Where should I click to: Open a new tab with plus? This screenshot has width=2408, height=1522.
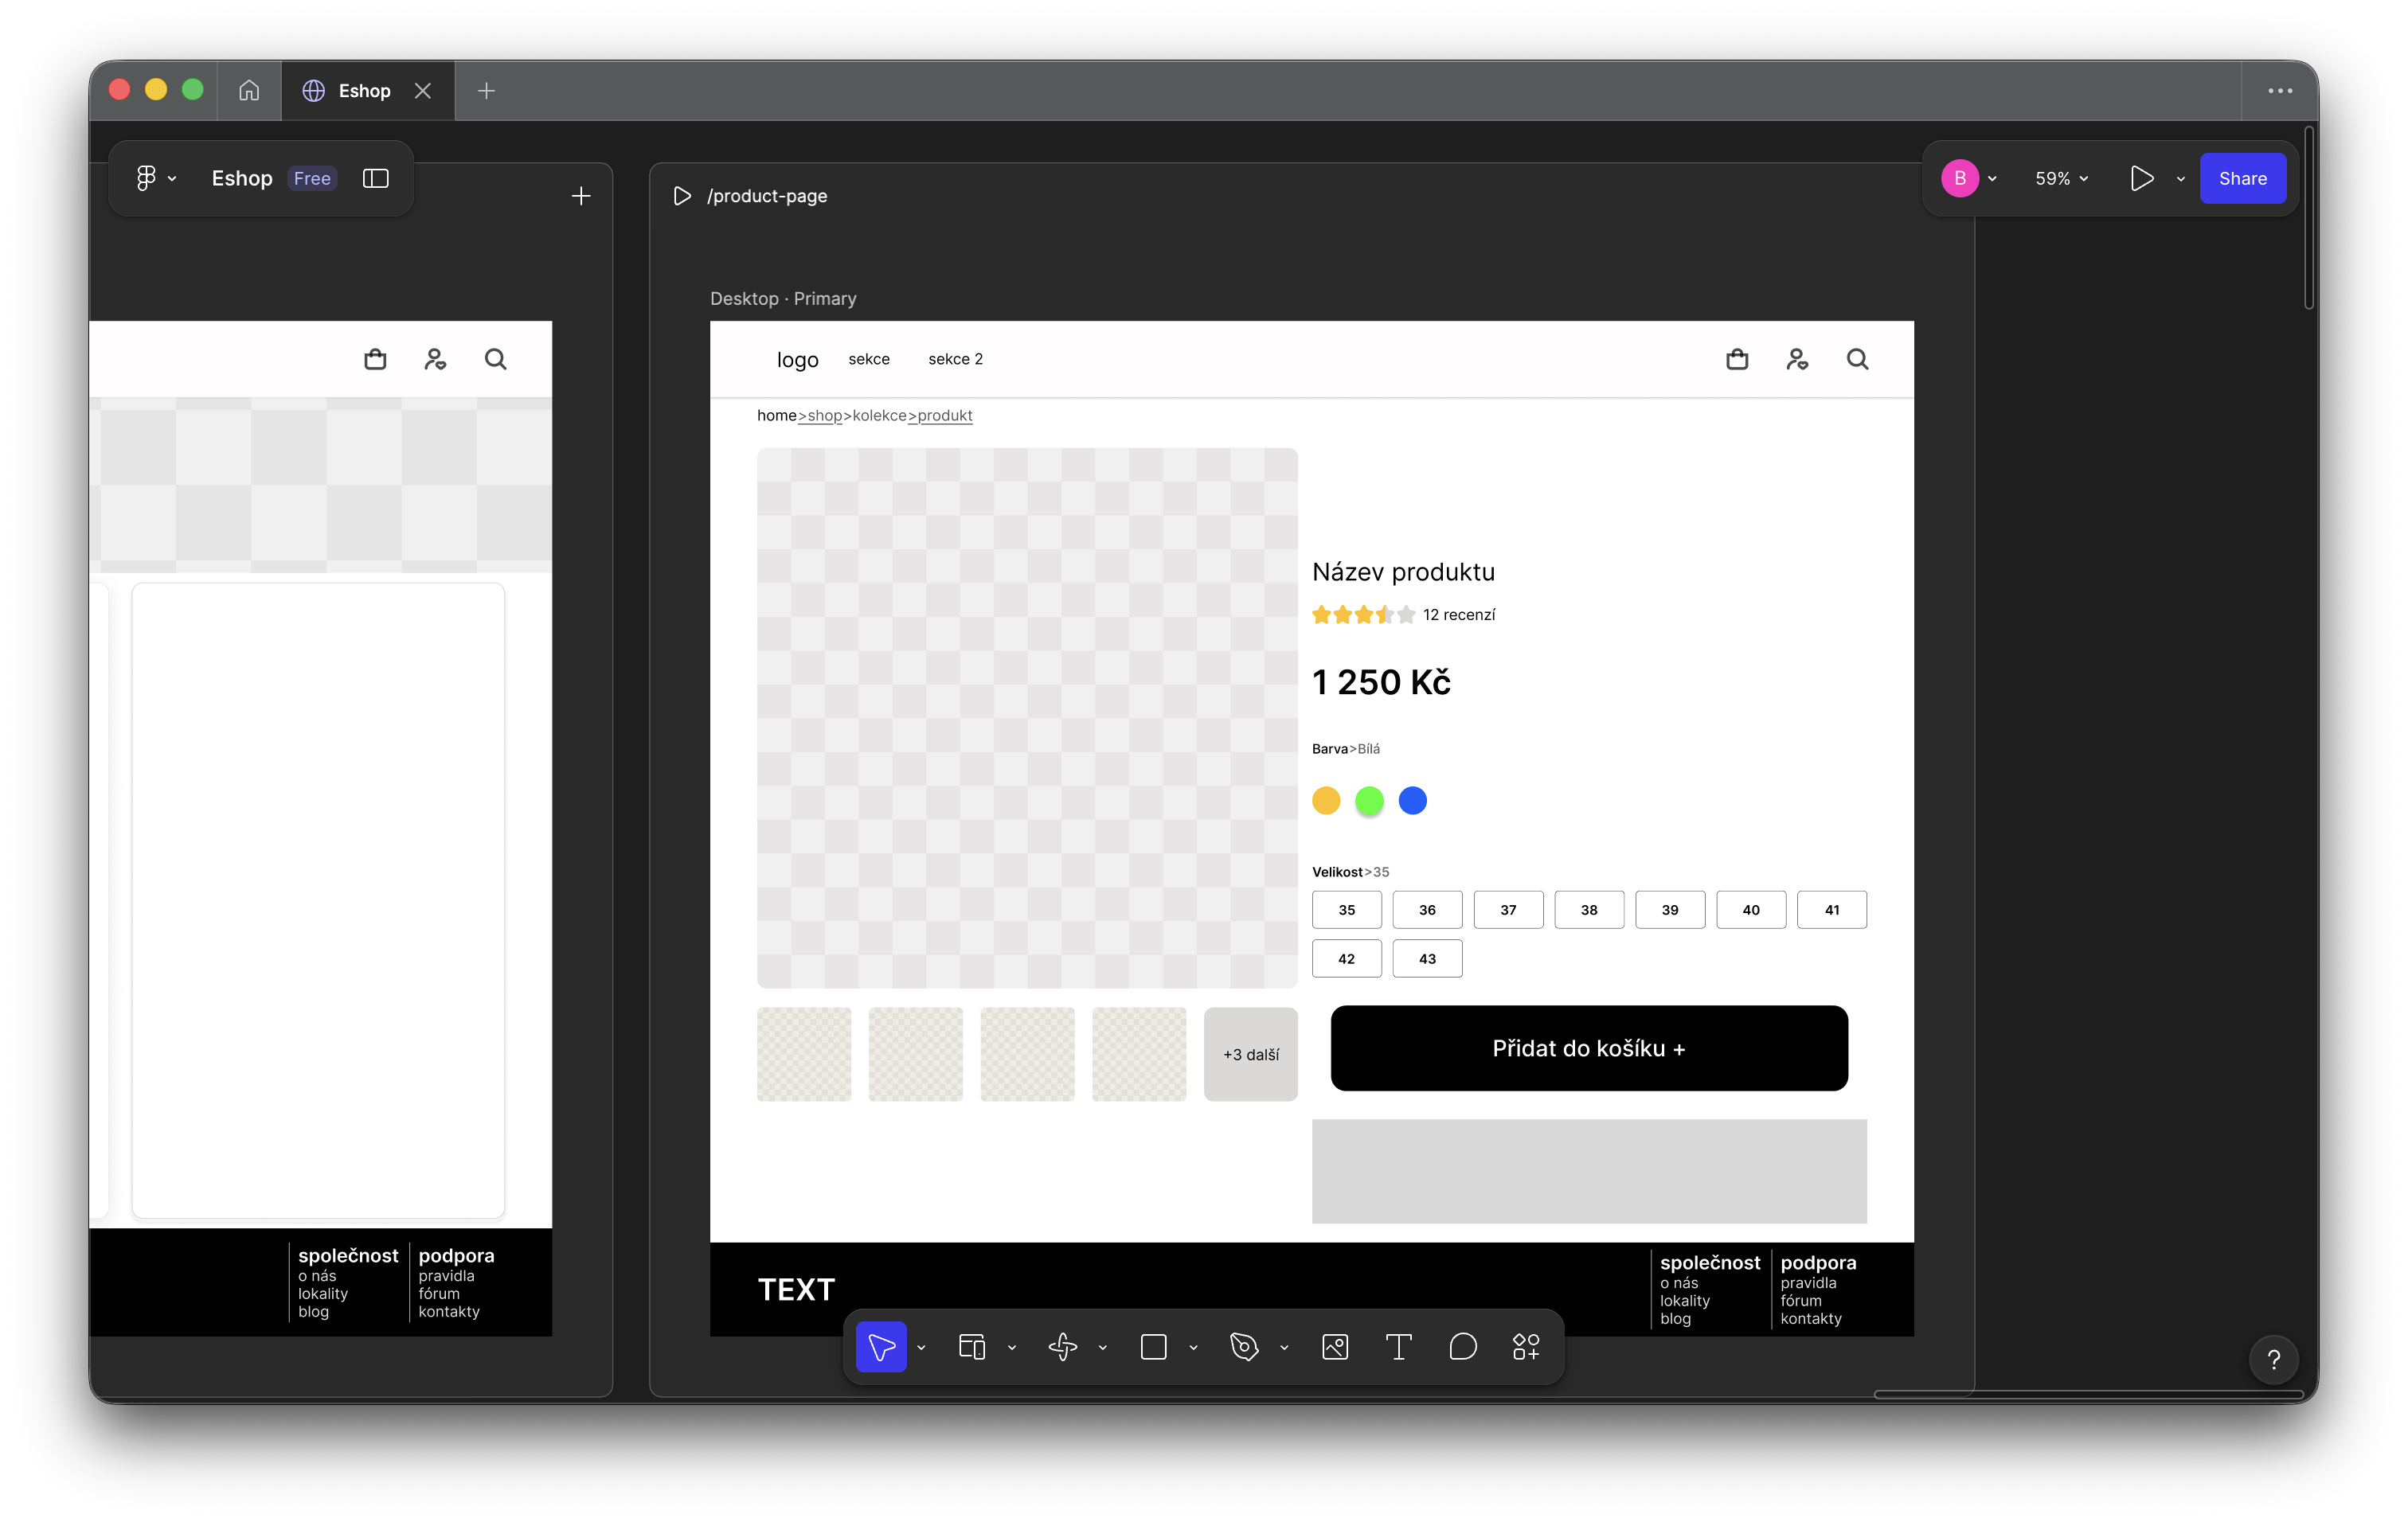tap(487, 91)
